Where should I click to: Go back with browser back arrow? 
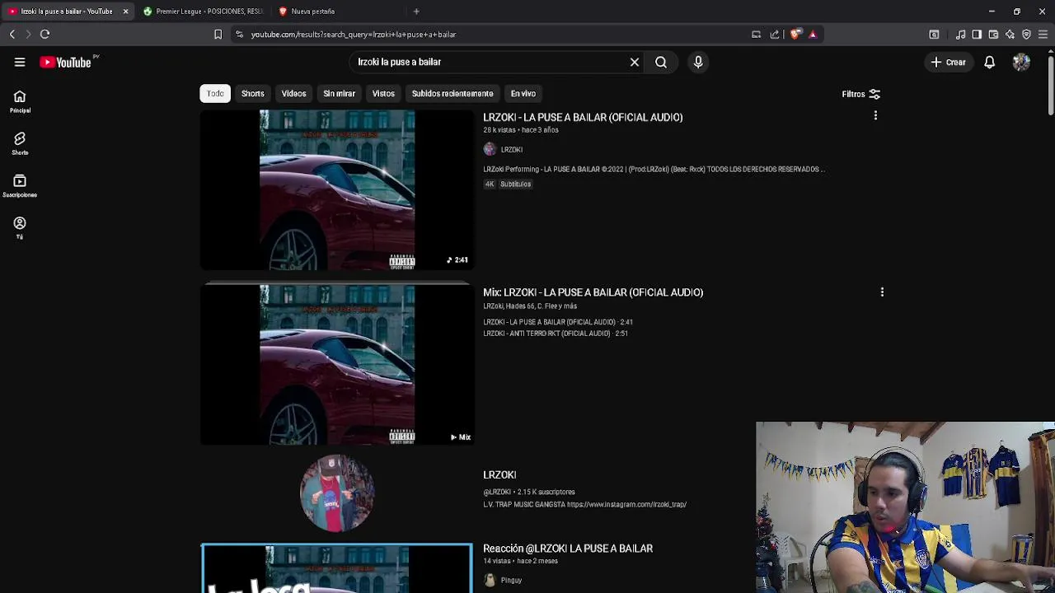pos(12,35)
